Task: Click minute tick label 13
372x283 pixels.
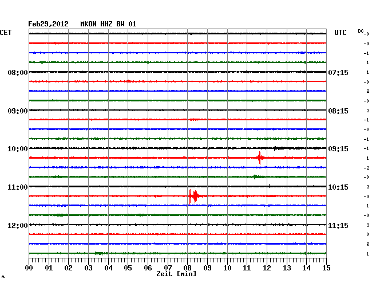Action: tap(287, 268)
